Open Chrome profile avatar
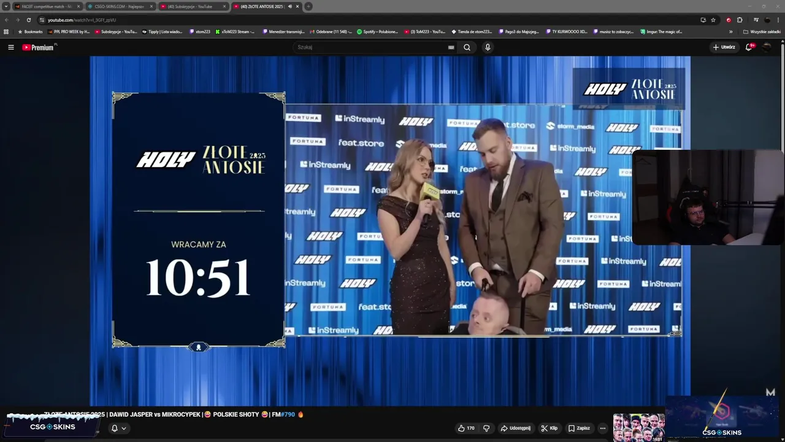 pyautogui.click(x=767, y=20)
